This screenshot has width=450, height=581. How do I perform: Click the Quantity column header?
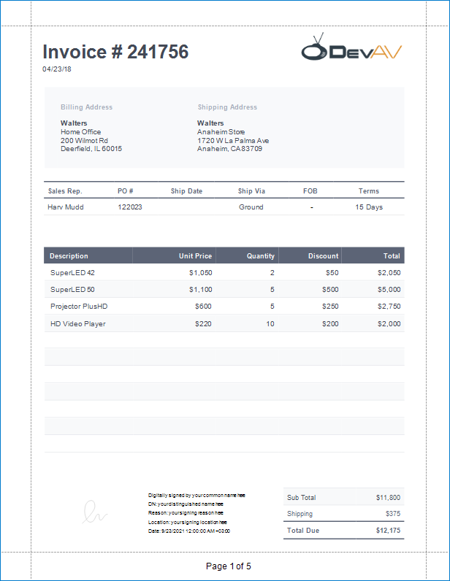[x=260, y=256]
